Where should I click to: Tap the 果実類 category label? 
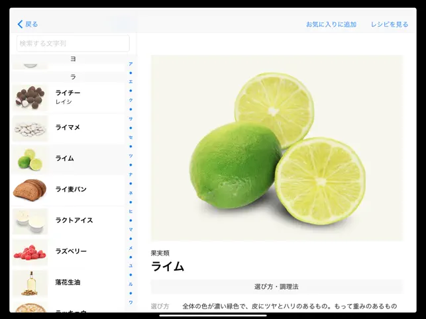point(160,253)
